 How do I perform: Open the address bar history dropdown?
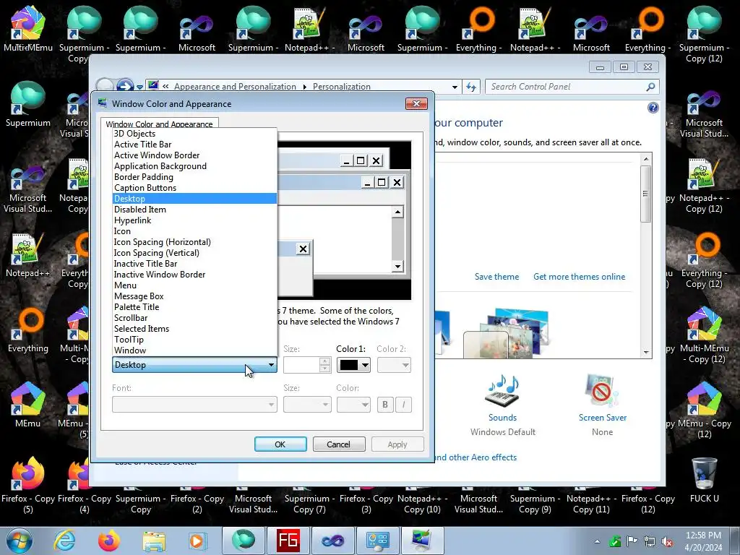pos(455,87)
